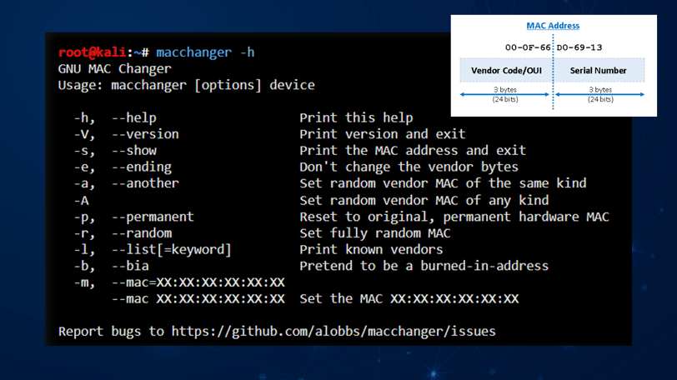The width and height of the screenshot is (677, 380).
Task: Click the Usage line in the terminal
Action: [x=186, y=85]
